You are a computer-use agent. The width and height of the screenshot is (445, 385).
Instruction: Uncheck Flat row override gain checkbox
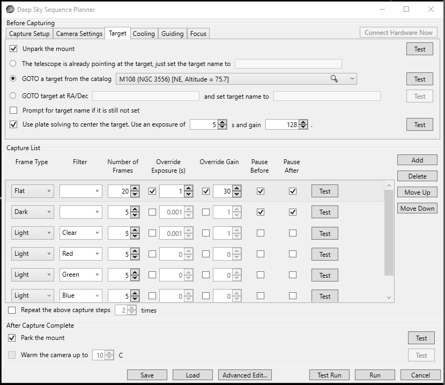coord(206,191)
